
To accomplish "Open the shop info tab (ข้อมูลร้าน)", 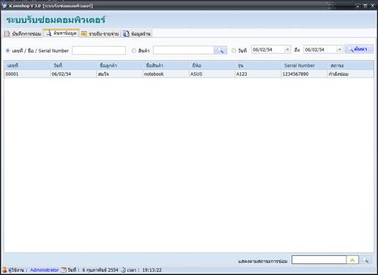I will click(x=137, y=34).
